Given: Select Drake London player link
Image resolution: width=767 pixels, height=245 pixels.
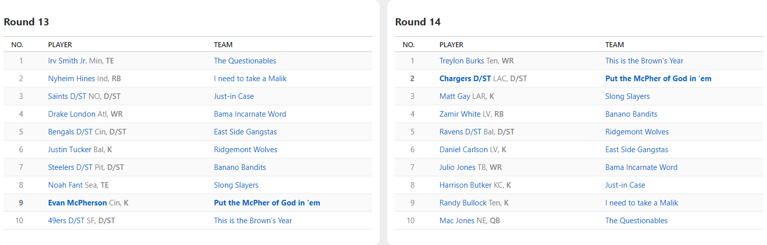Looking at the screenshot, I should [x=72, y=114].
